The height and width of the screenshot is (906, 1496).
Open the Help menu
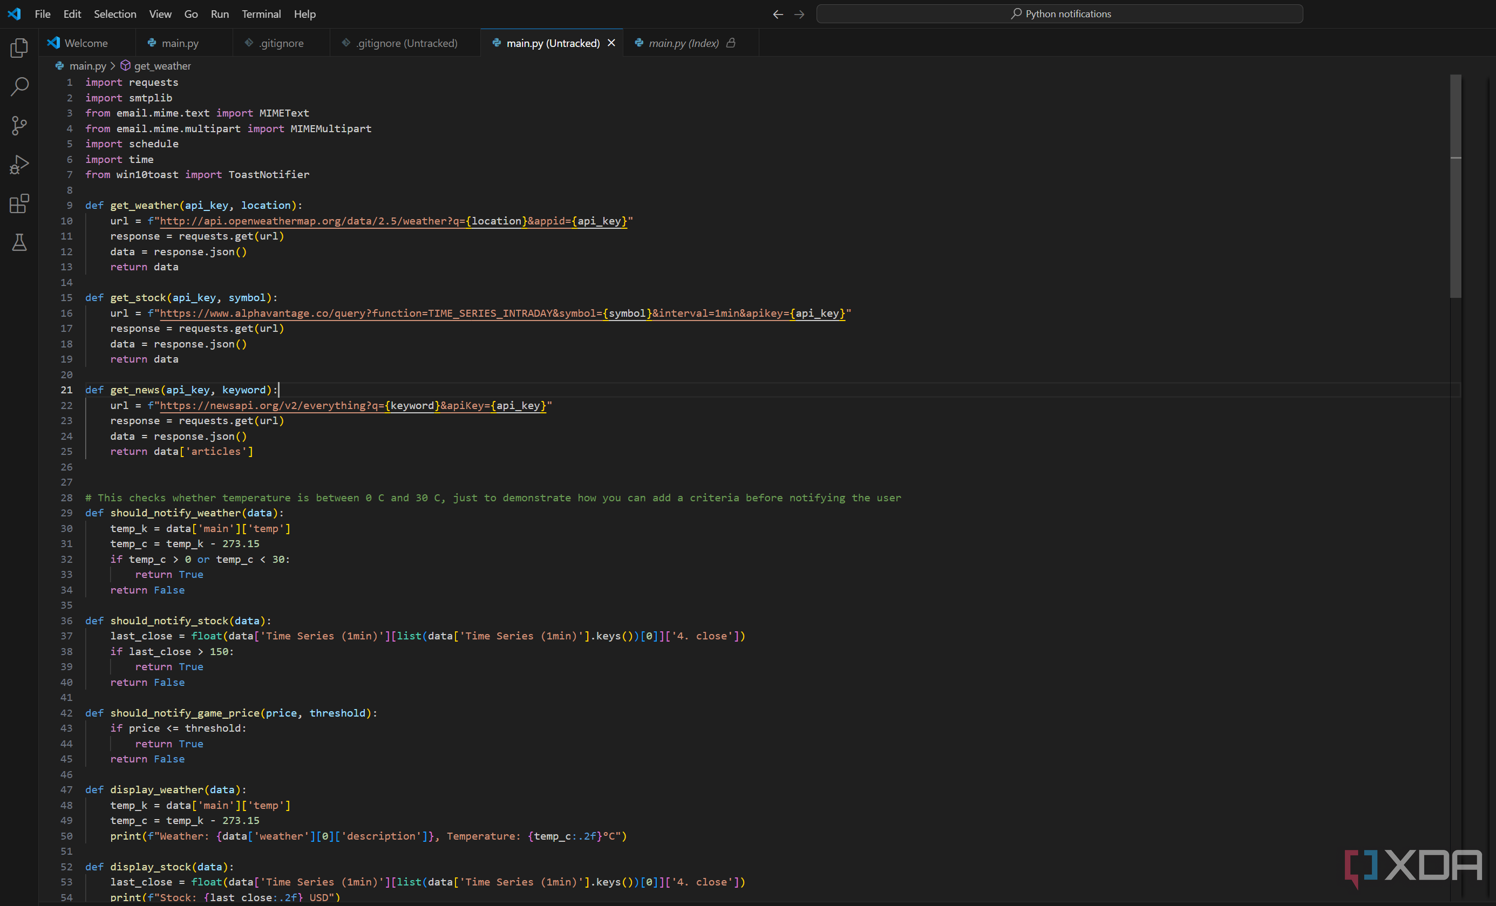pos(305,14)
